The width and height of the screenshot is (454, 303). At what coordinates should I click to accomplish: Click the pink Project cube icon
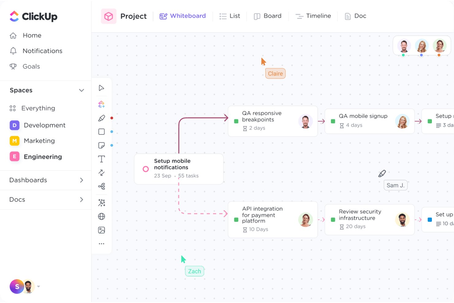[x=109, y=16]
